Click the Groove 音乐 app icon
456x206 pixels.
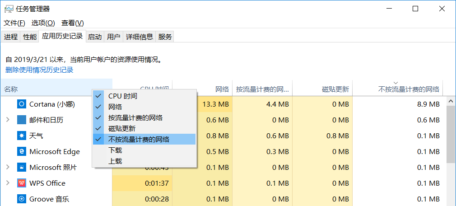[22, 199]
